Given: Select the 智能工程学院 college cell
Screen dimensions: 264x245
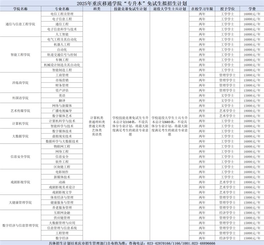Looking at the screenshot, I should coord(20,55).
